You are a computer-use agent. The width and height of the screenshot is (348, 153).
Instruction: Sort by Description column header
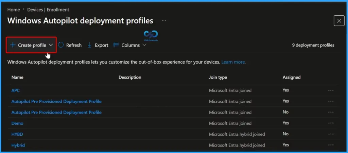[x=130, y=77]
